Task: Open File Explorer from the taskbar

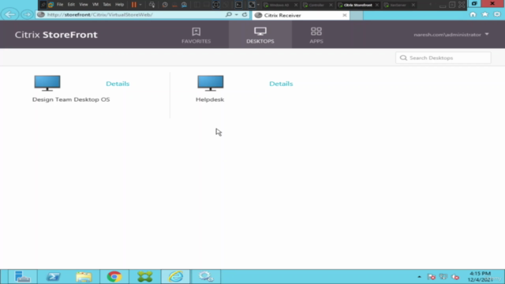Action: point(84,277)
